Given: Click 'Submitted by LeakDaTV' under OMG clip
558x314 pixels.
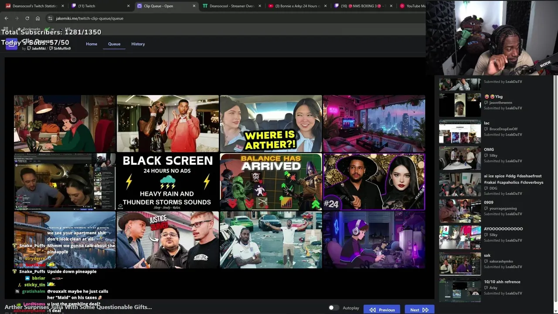Looking at the screenshot, I should 503,161.
